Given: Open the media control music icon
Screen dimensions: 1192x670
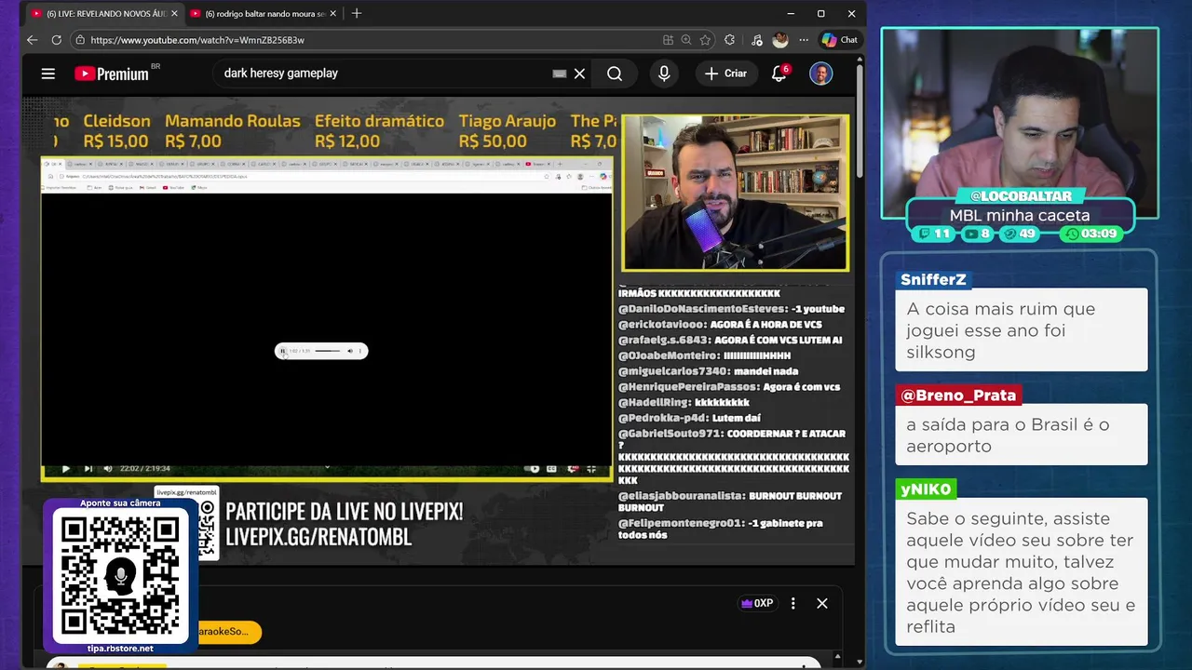Looking at the screenshot, I should point(756,40).
